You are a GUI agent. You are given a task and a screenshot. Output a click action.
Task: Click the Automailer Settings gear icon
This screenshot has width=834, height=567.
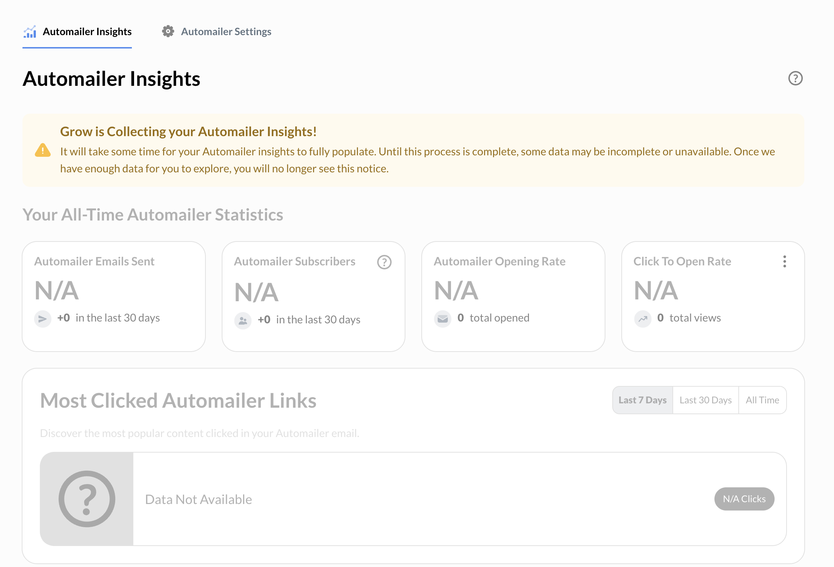tap(168, 31)
